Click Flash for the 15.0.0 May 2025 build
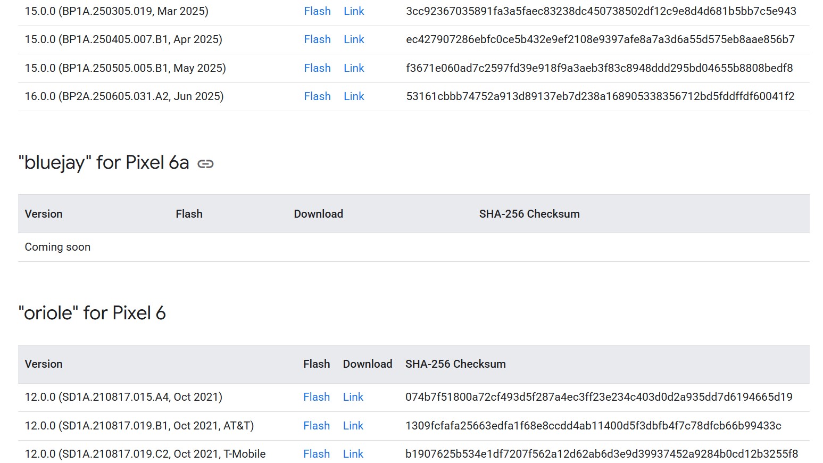 317,68
